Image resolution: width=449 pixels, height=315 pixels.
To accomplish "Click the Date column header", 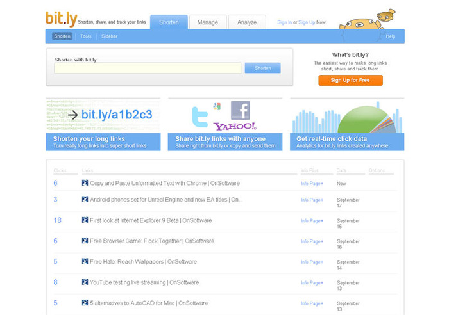I will pyautogui.click(x=341, y=170).
